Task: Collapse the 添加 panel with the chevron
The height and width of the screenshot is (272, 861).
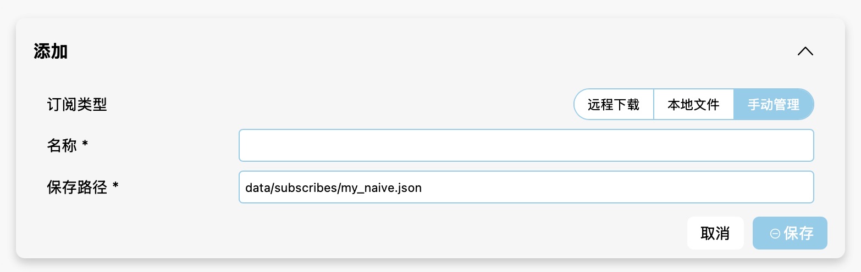Action: (x=805, y=52)
